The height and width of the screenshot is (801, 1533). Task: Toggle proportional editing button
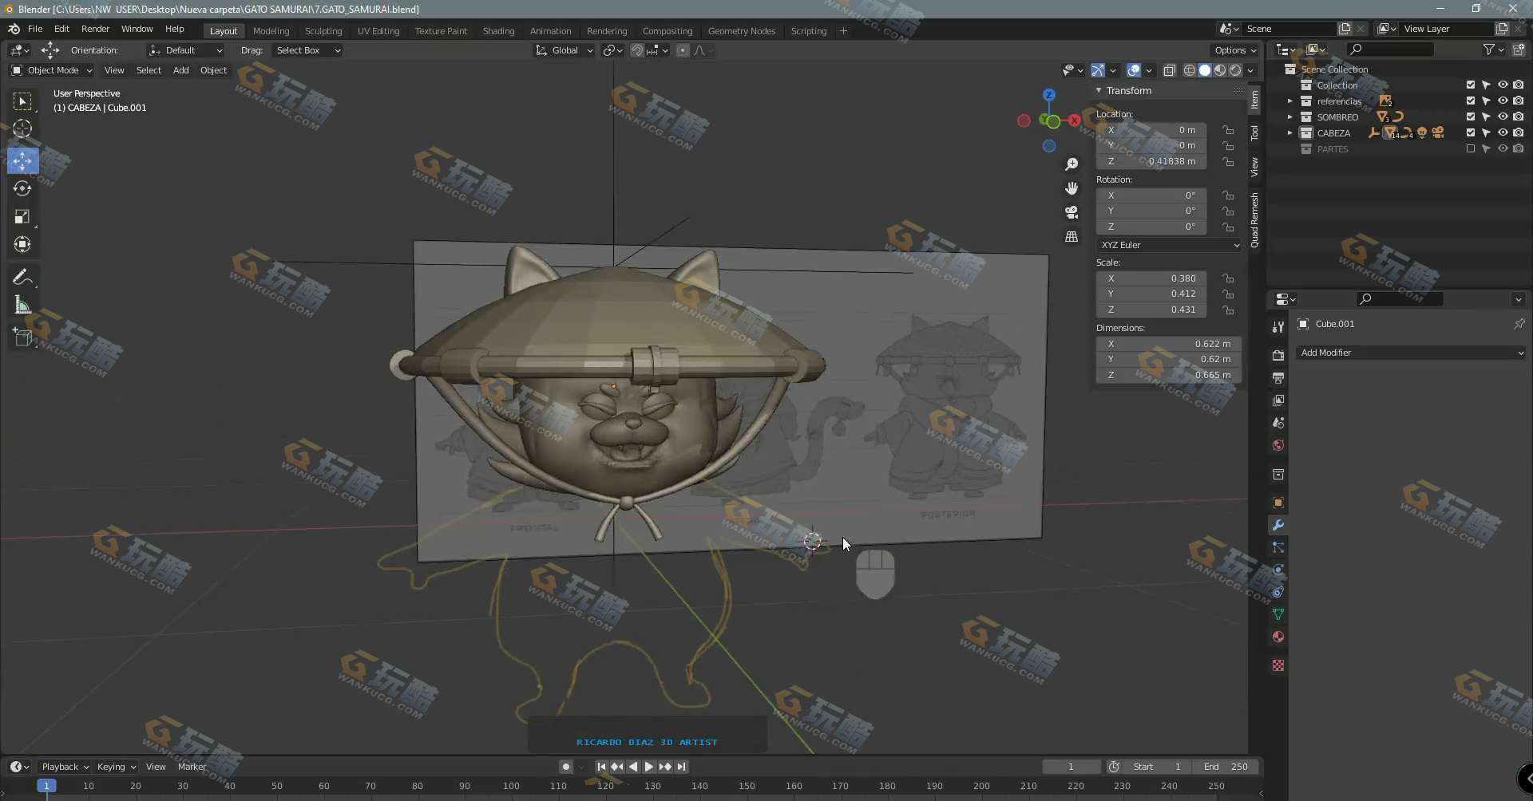(682, 50)
